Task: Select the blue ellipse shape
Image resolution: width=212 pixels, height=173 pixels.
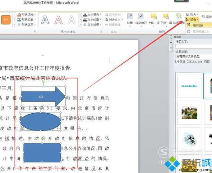Action: coord(40,121)
